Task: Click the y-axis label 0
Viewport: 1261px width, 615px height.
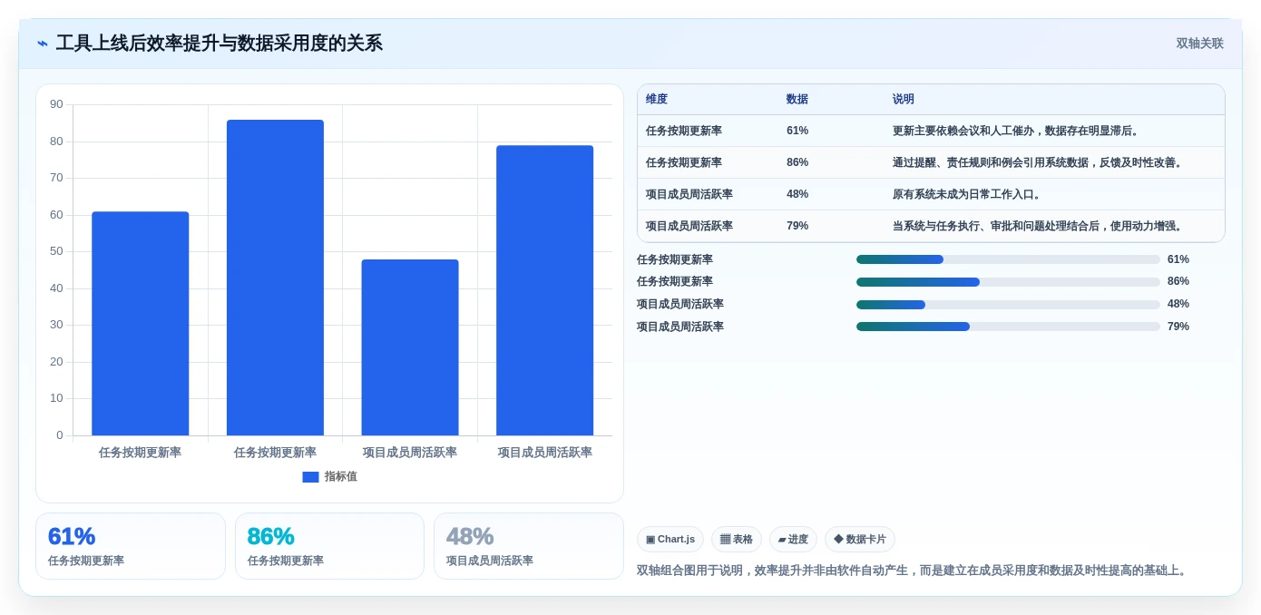Action: coord(60,435)
